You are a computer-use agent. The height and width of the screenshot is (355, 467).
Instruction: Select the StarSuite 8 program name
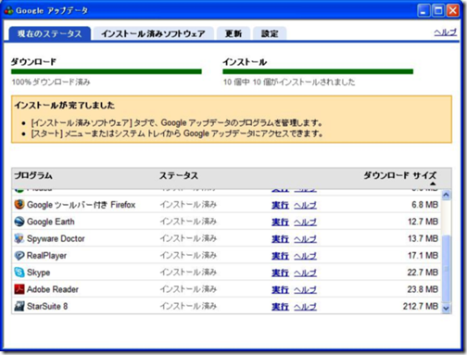coord(47,306)
